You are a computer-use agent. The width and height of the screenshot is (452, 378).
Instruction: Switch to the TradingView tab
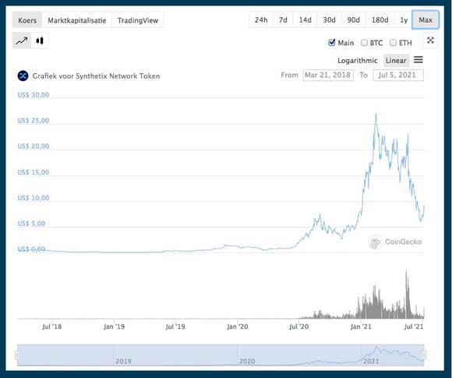point(138,20)
